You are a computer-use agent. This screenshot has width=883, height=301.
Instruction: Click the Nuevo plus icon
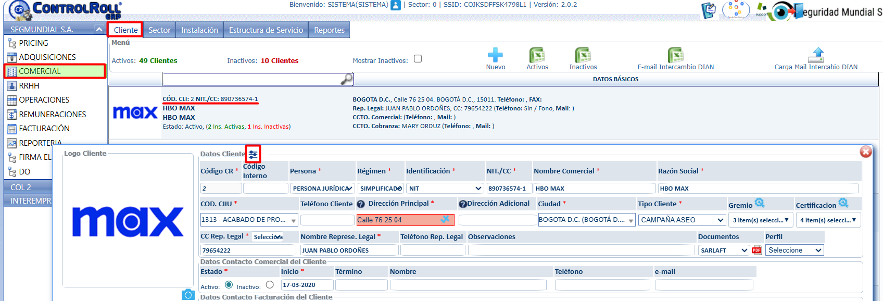tap(495, 55)
